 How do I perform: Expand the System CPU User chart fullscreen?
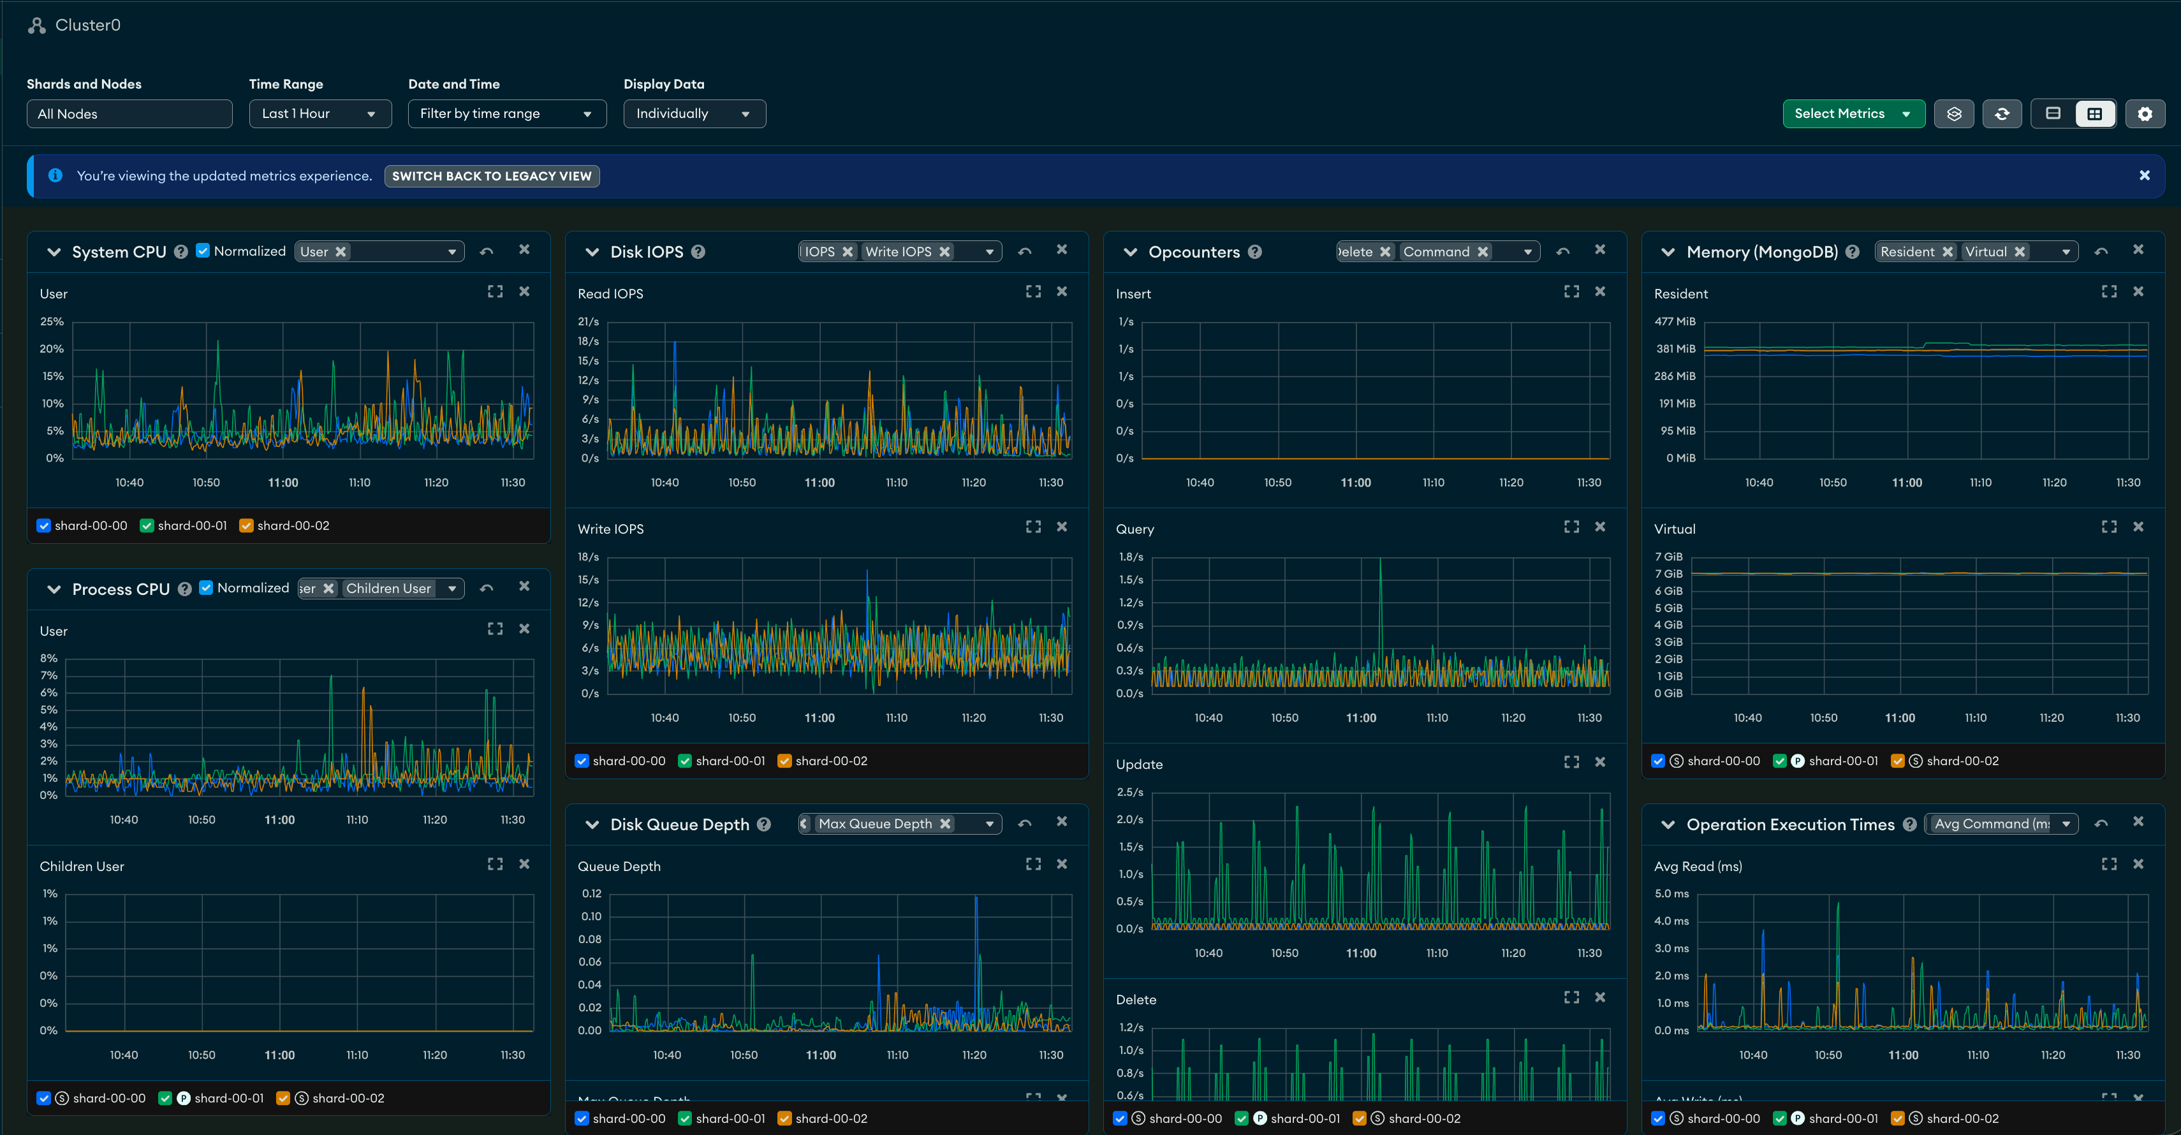(496, 291)
